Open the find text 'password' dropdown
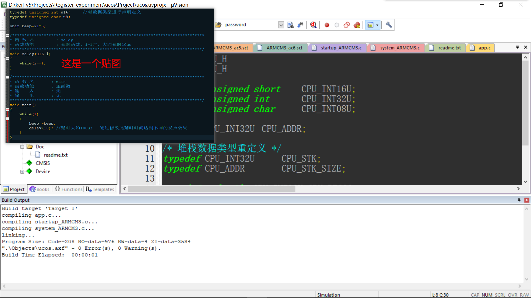 point(281,25)
